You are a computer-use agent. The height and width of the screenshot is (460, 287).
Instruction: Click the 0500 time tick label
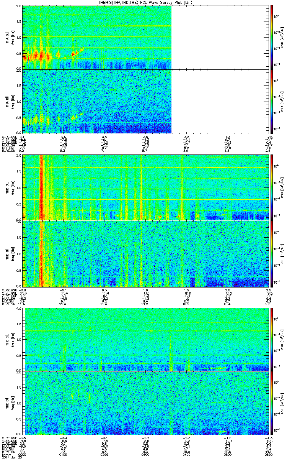227,454
